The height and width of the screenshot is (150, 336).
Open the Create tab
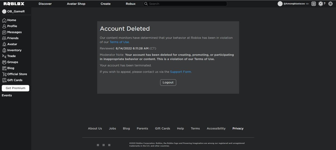pyautogui.click(x=106, y=4)
